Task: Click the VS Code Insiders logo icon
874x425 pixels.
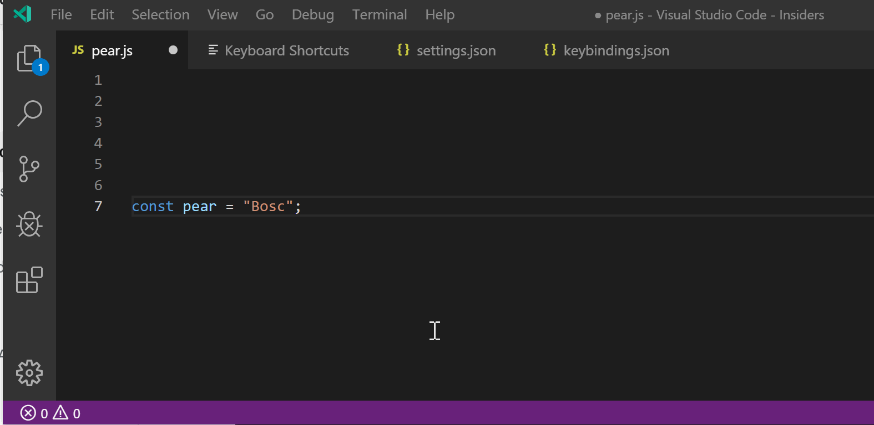Action: (x=22, y=14)
